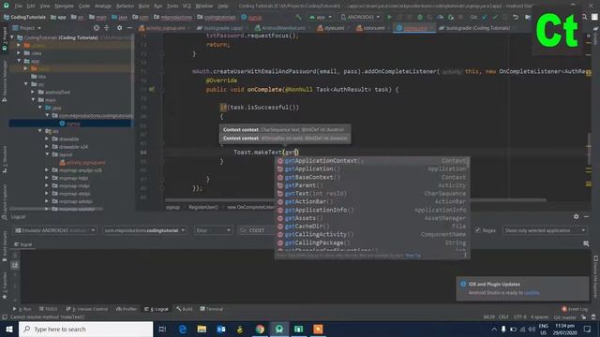Click the Windows Start button
This screenshot has width=600, height=337.
pyautogui.click(x=9, y=329)
